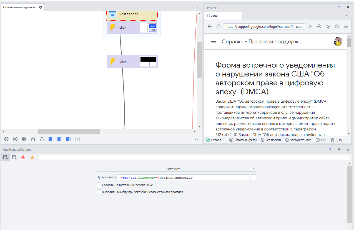
Task: Open the project tabs dropdown arrow
Action: 197,7
